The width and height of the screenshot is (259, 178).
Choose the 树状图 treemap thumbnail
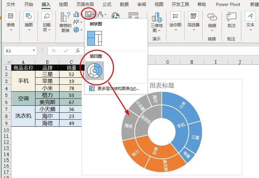click(95, 38)
